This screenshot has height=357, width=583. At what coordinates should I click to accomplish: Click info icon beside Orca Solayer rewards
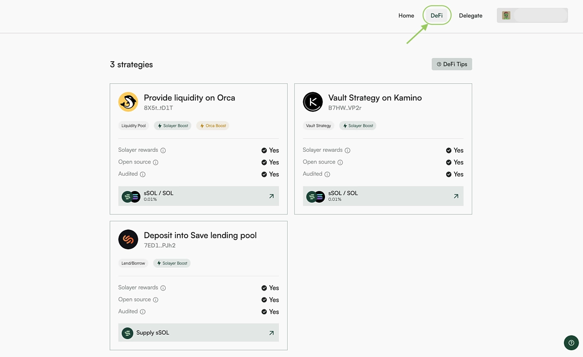[163, 150]
